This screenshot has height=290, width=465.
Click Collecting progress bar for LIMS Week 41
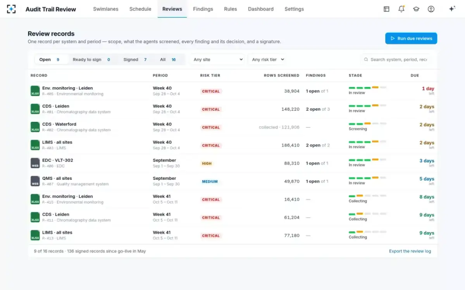367,232
